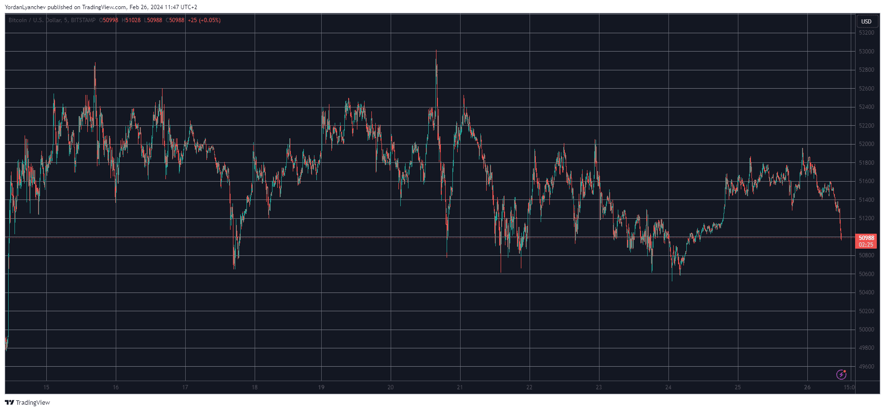This screenshot has height=411, width=885.
Task: Click the change value +25 (+0.05%)
Action: click(x=204, y=20)
